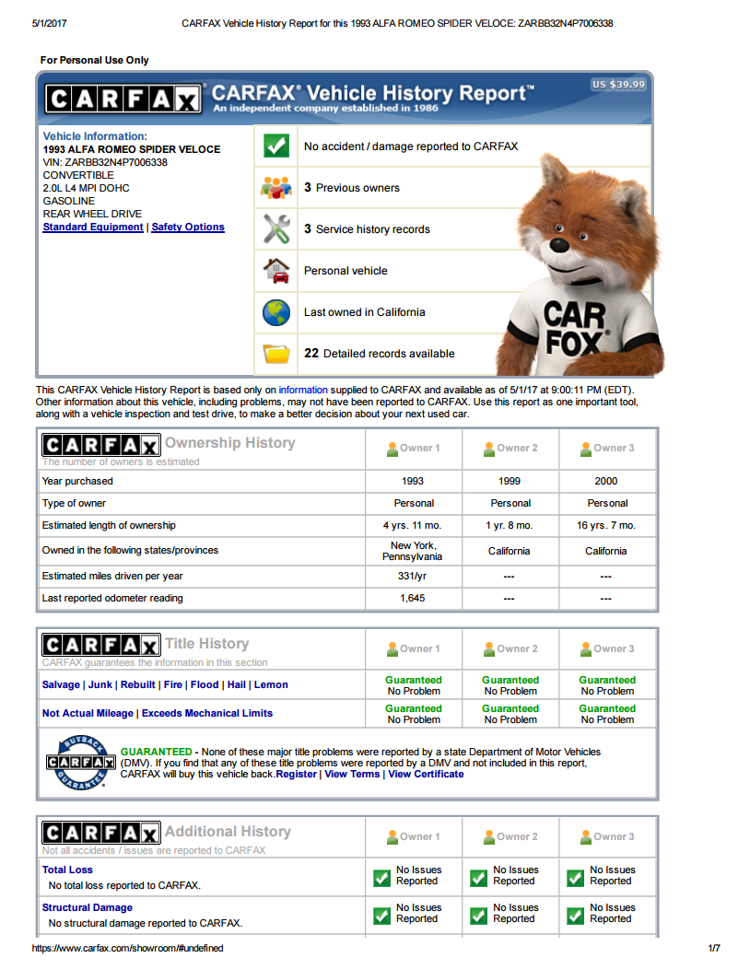Open the Standard Equipment link
Image resolution: width=750 pixels, height=969 pixels.
click(x=93, y=227)
